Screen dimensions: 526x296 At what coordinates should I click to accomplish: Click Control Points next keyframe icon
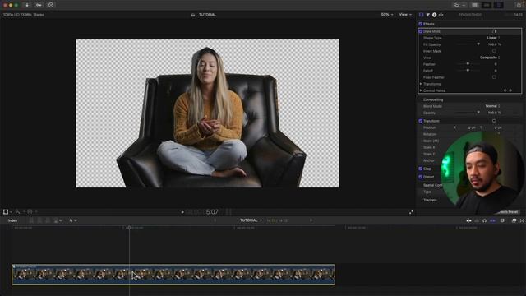pos(510,90)
